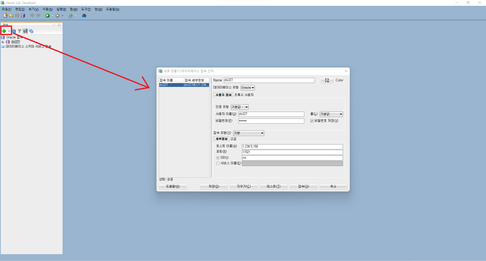Open the 이동(N) menu
This screenshot has width=486, height=261.
pos(48,9)
